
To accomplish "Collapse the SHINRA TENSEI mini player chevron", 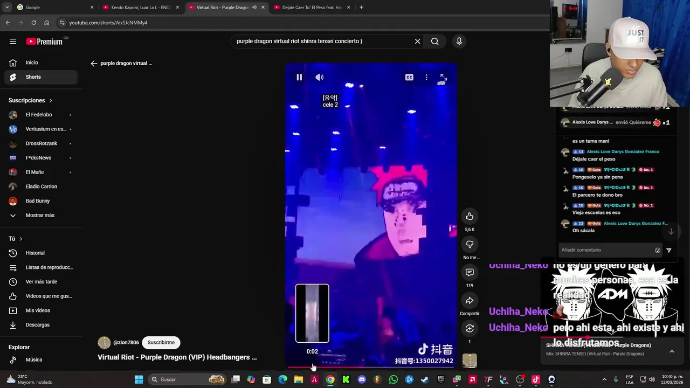I will (672, 351).
